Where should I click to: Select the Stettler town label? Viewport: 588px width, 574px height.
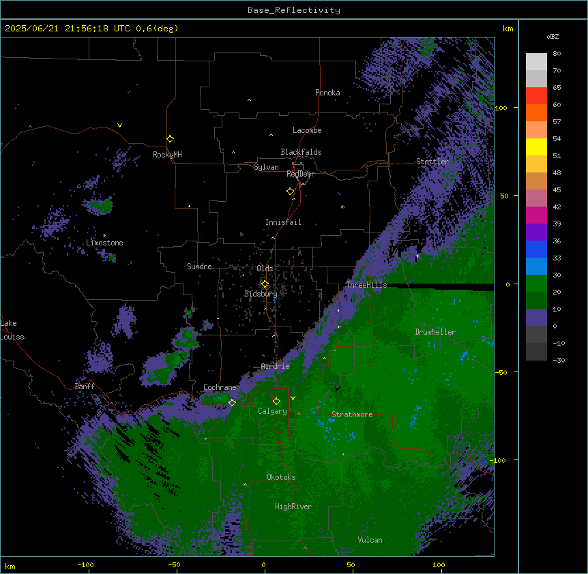(432, 162)
